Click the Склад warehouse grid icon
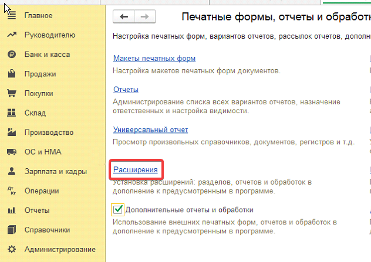 coord(12,113)
